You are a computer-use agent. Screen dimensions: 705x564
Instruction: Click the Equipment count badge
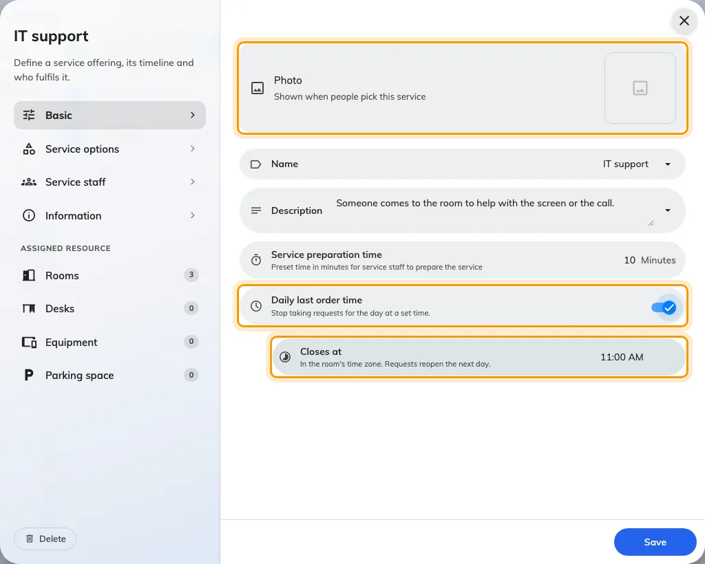(x=191, y=341)
